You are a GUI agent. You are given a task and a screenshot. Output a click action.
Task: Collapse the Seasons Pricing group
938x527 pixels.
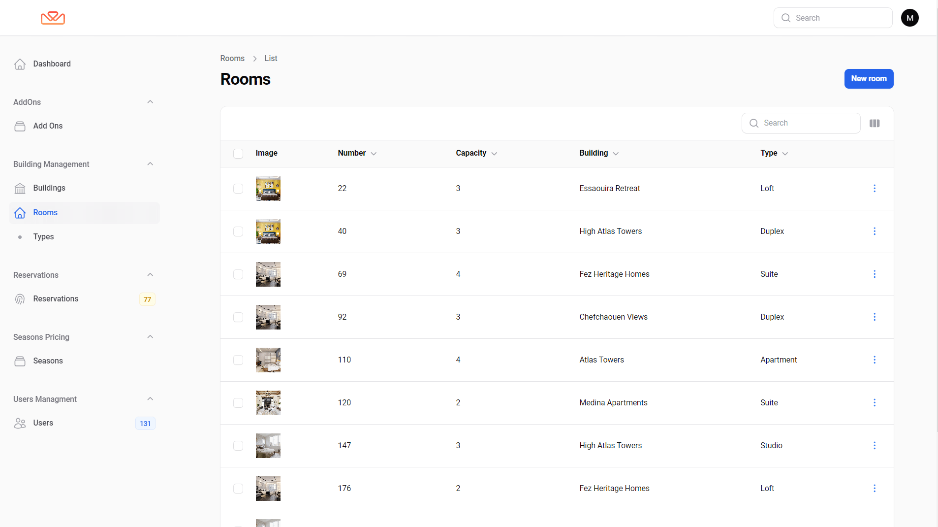click(x=150, y=337)
